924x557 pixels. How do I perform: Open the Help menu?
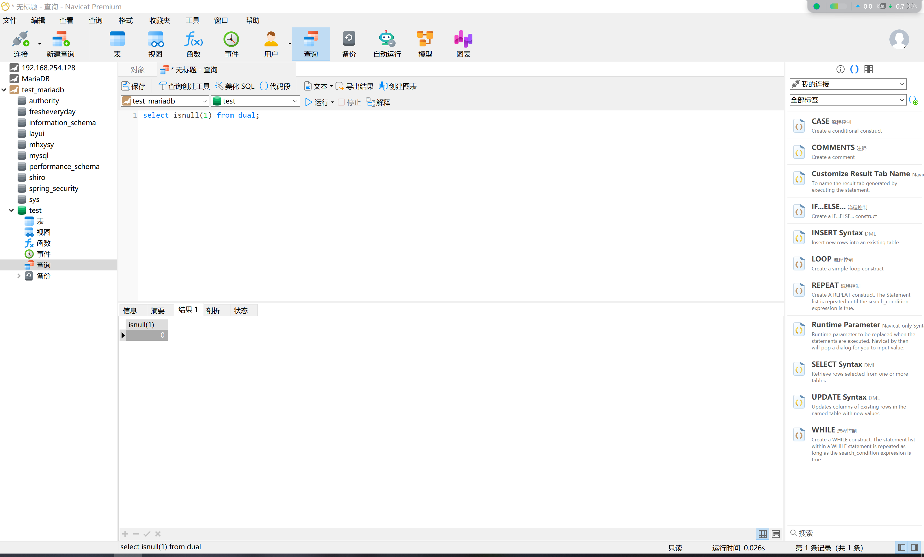[252, 20]
